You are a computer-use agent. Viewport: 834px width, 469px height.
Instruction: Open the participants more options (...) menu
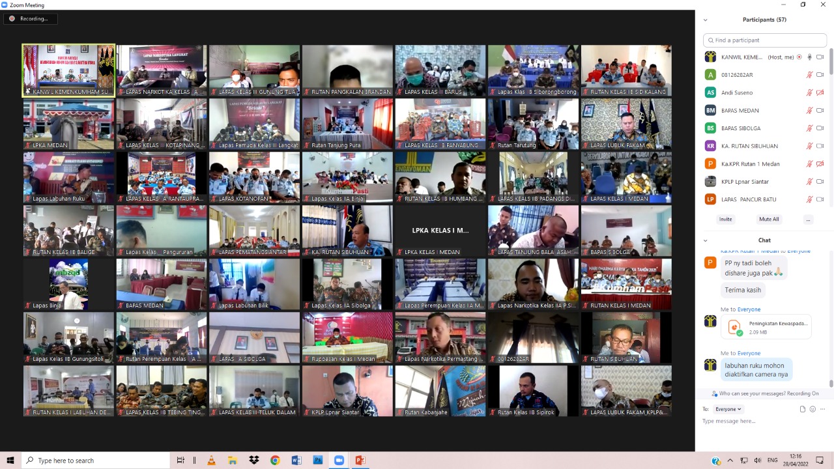coord(808,220)
